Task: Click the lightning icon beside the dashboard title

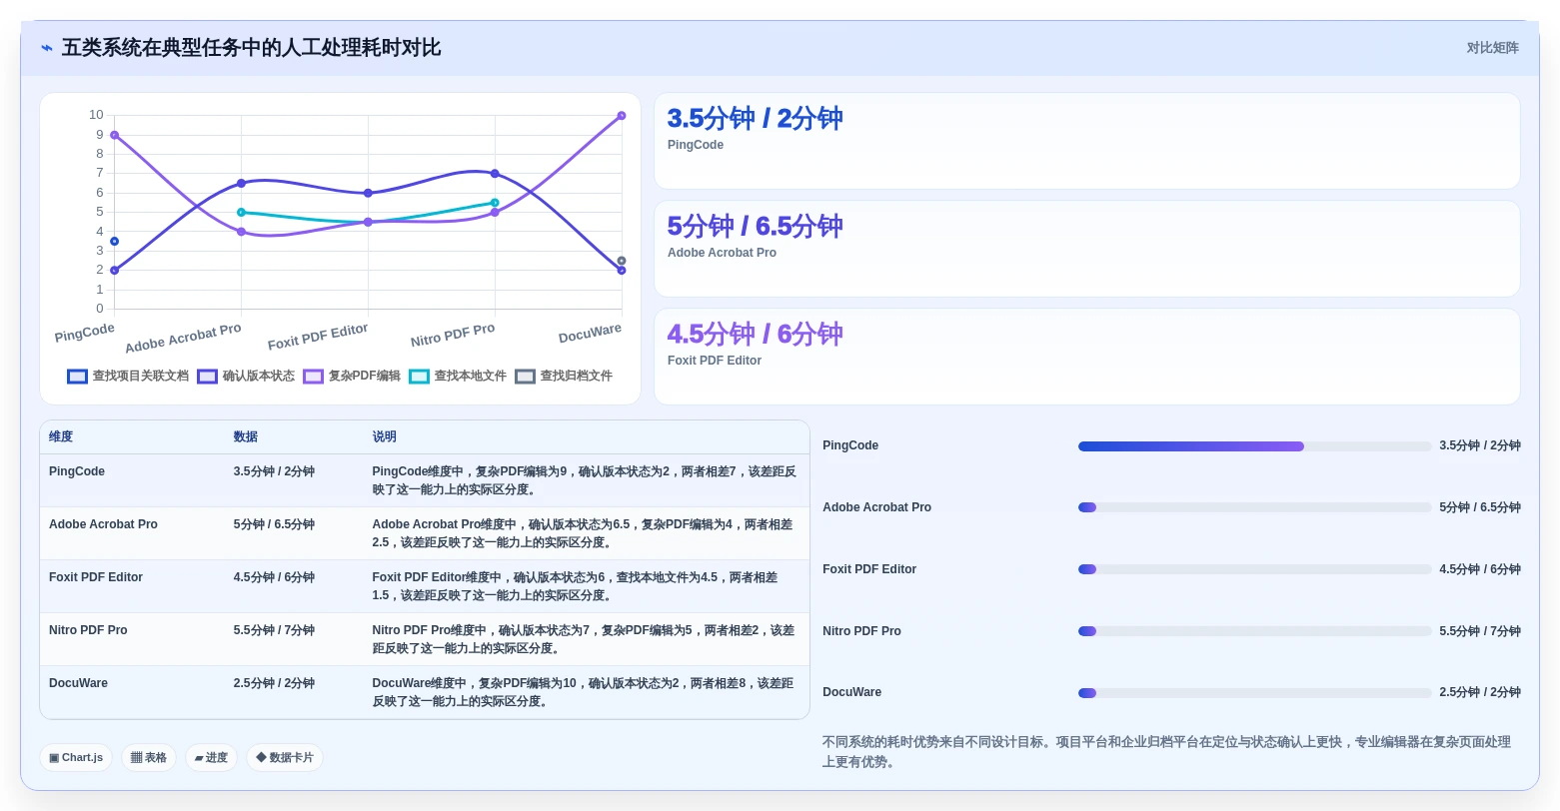Action: [x=47, y=48]
